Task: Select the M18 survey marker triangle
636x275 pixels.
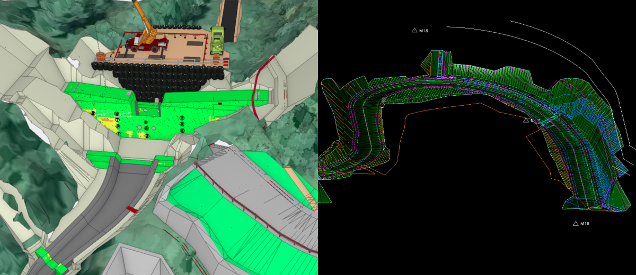Action: (414, 31)
